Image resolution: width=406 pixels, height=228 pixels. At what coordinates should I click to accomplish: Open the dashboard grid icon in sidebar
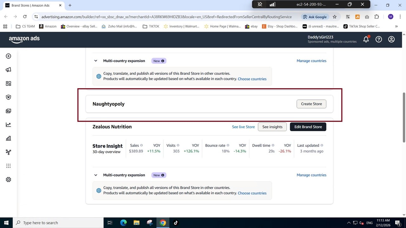click(x=9, y=84)
